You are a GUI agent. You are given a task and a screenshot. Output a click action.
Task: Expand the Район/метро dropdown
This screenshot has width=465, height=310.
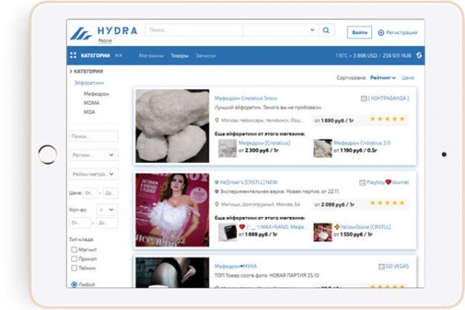(93, 174)
